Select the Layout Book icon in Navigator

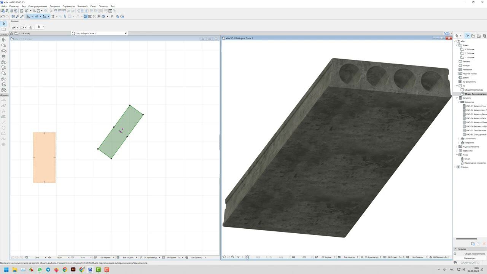point(479,36)
